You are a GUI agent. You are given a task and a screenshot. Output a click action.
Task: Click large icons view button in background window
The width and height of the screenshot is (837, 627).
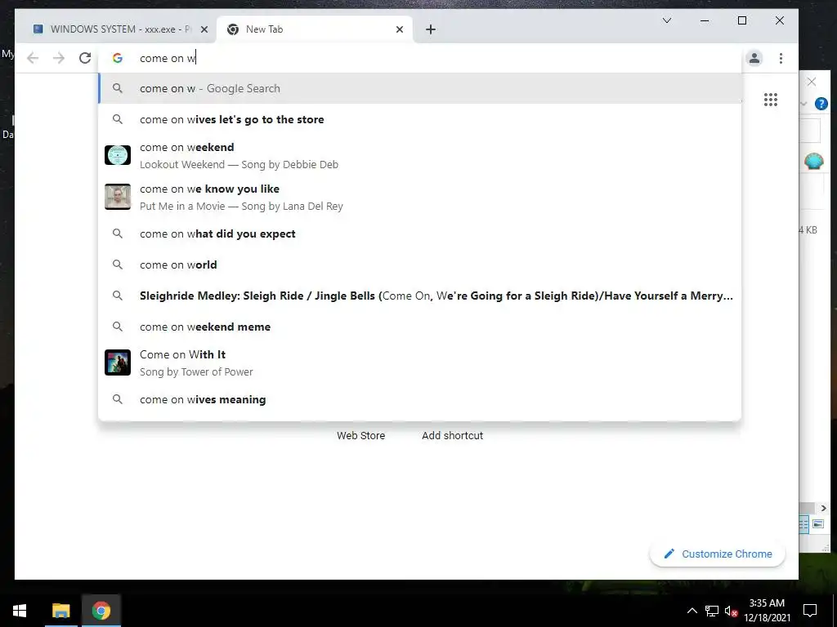point(818,524)
